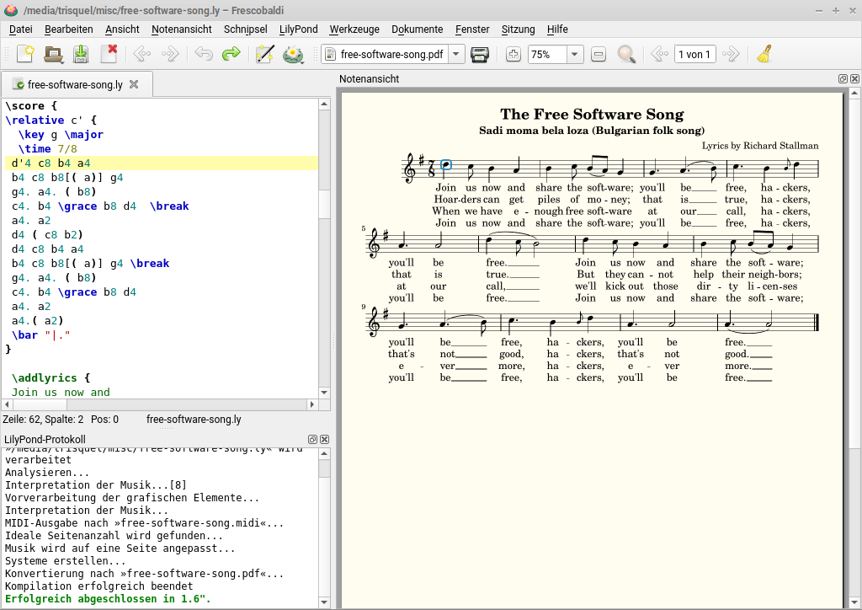The height and width of the screenshot is (610, 862).
Task: Click the 'Kompilation erfolgreich beendet' log line
Action: coord(99,586)
